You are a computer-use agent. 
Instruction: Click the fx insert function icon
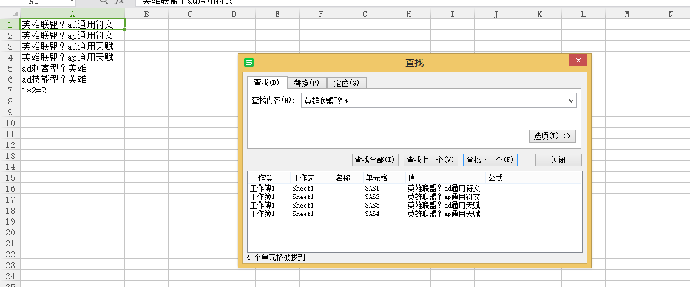click(x=120, y=2)
